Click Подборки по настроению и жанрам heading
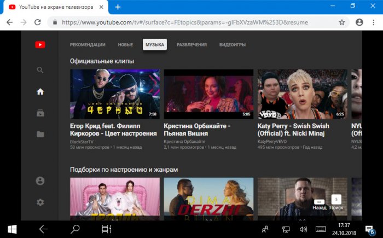383x238 pixels. (124, 170)
